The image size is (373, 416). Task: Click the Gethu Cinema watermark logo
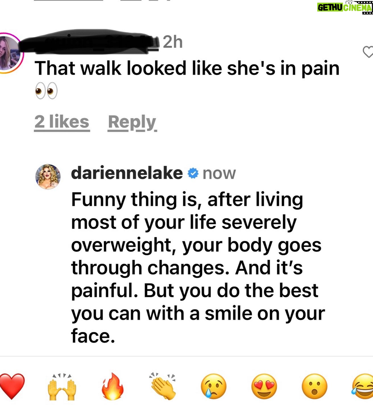[x=345, y=7]
